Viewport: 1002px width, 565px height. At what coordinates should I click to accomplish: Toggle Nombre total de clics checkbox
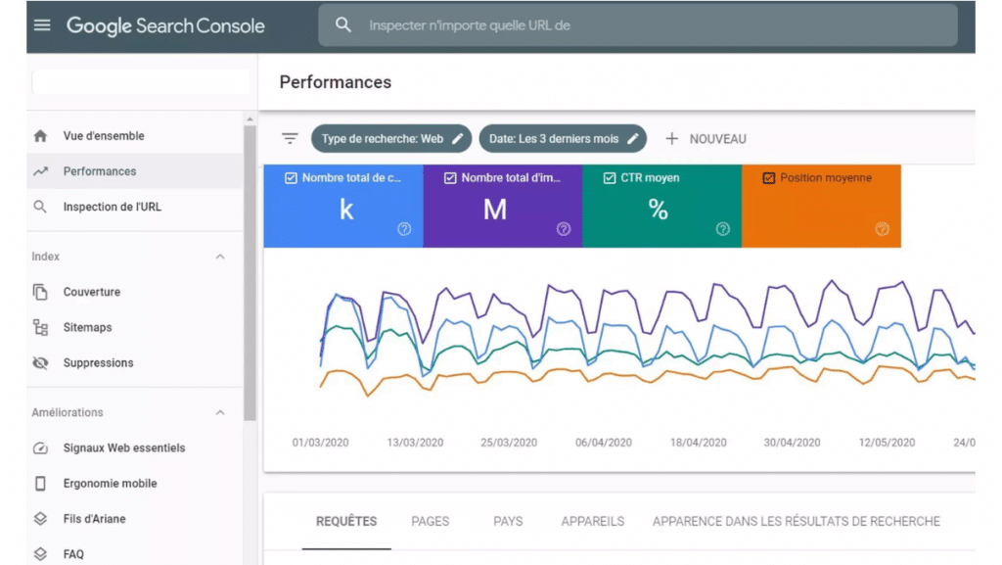291,178
